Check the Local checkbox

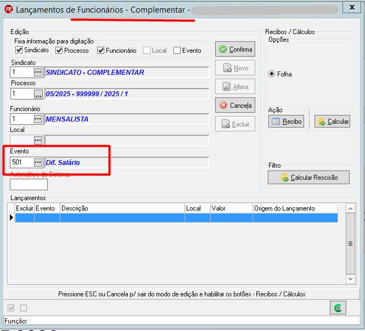click(x=147, y=51)
